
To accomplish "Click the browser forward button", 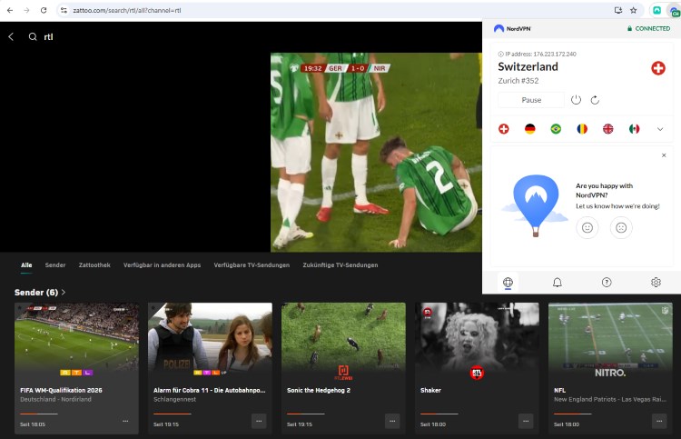I will [x=26, y=10].
